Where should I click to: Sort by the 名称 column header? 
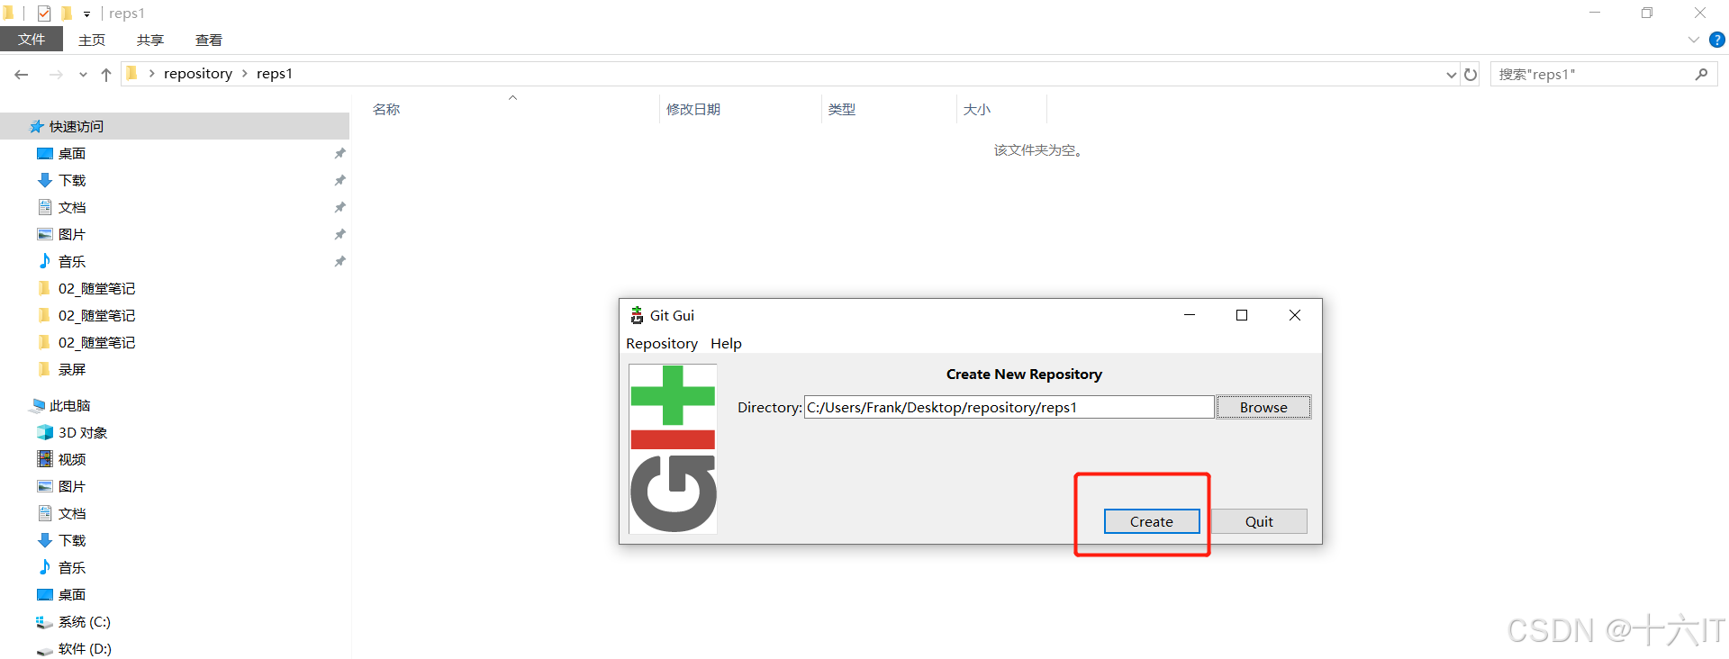(386, 109)
